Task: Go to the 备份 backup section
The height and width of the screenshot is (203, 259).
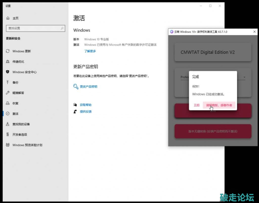Action: tap(15, 83)
